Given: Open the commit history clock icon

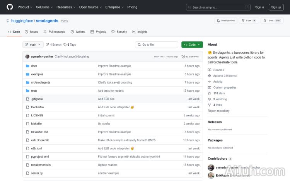Looking at the screenshot, I should pos(183,56).
